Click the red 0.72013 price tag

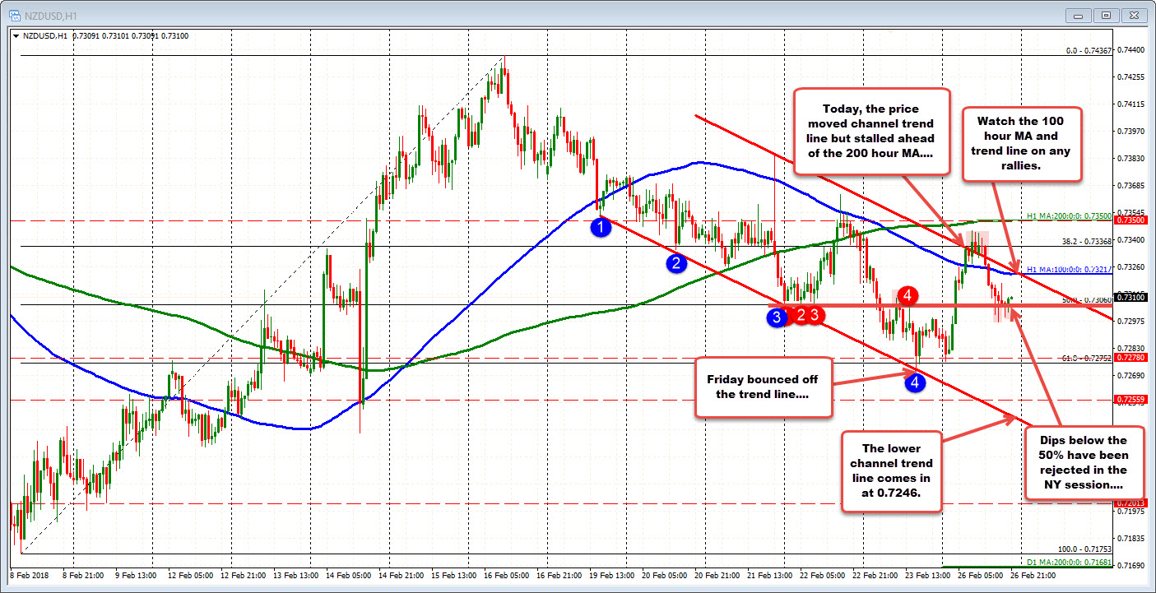tap(1129, 503)
